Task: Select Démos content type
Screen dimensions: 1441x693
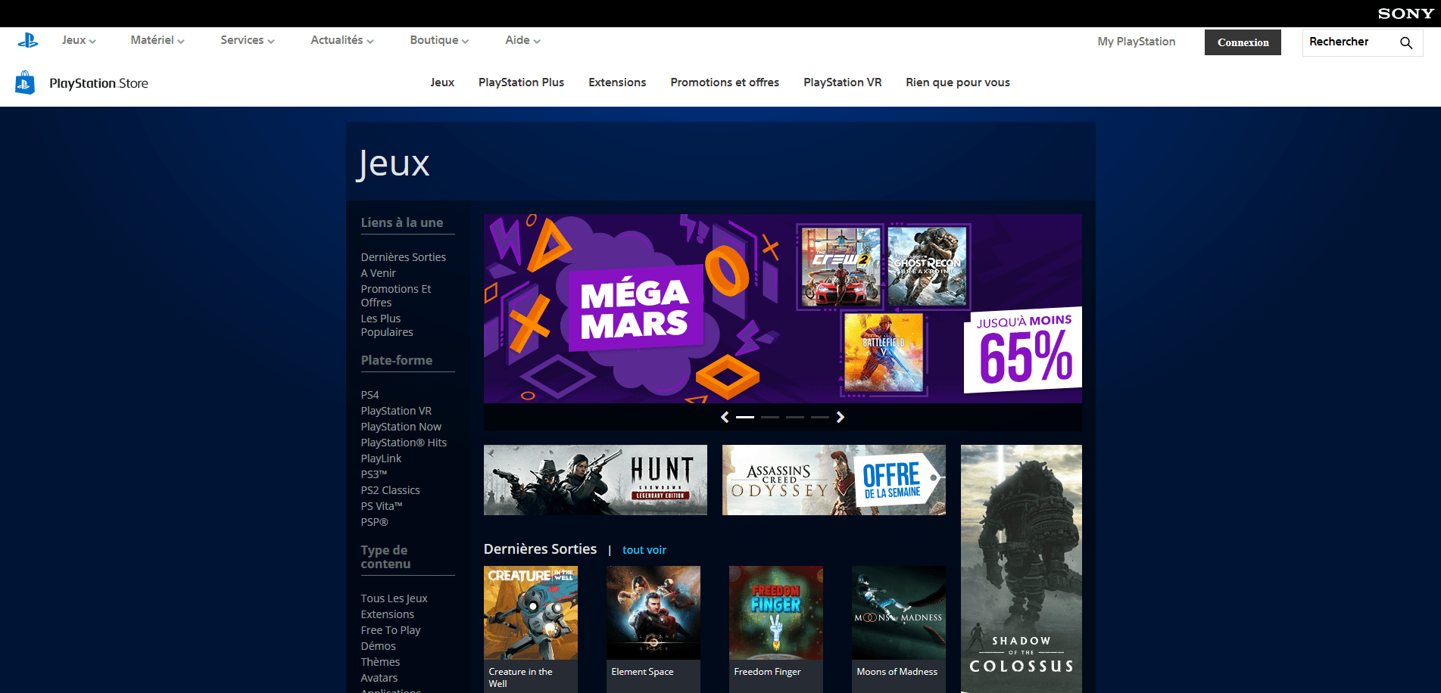Action: pyautogui.click(x=378, y=646)
